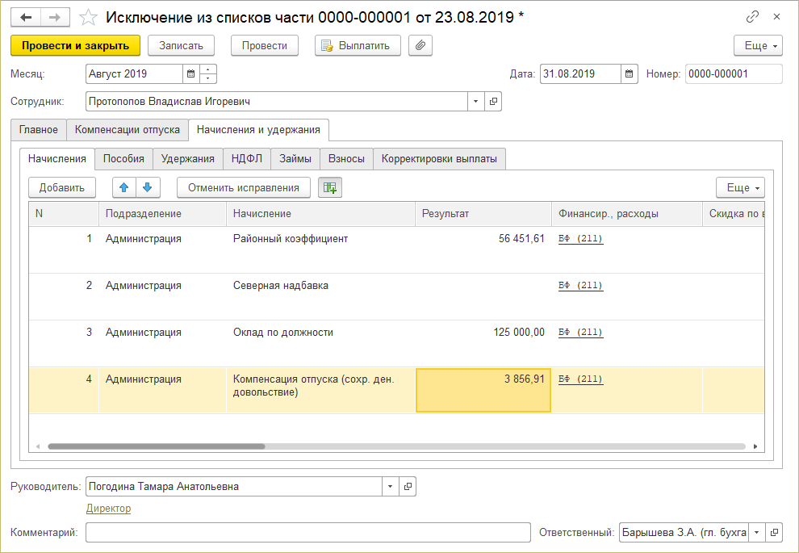Click the horizontal scrollbar thumb of table

157,446
